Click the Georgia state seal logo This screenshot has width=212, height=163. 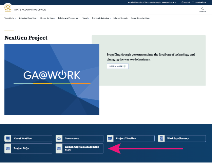[x=8, y=8]
